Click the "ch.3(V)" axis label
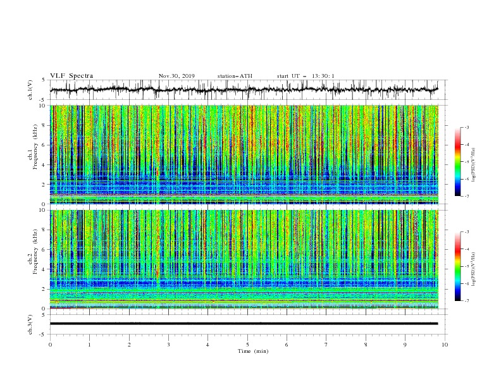Image resolution: width=501 pixels, height=387 pixels. point(30,324)
